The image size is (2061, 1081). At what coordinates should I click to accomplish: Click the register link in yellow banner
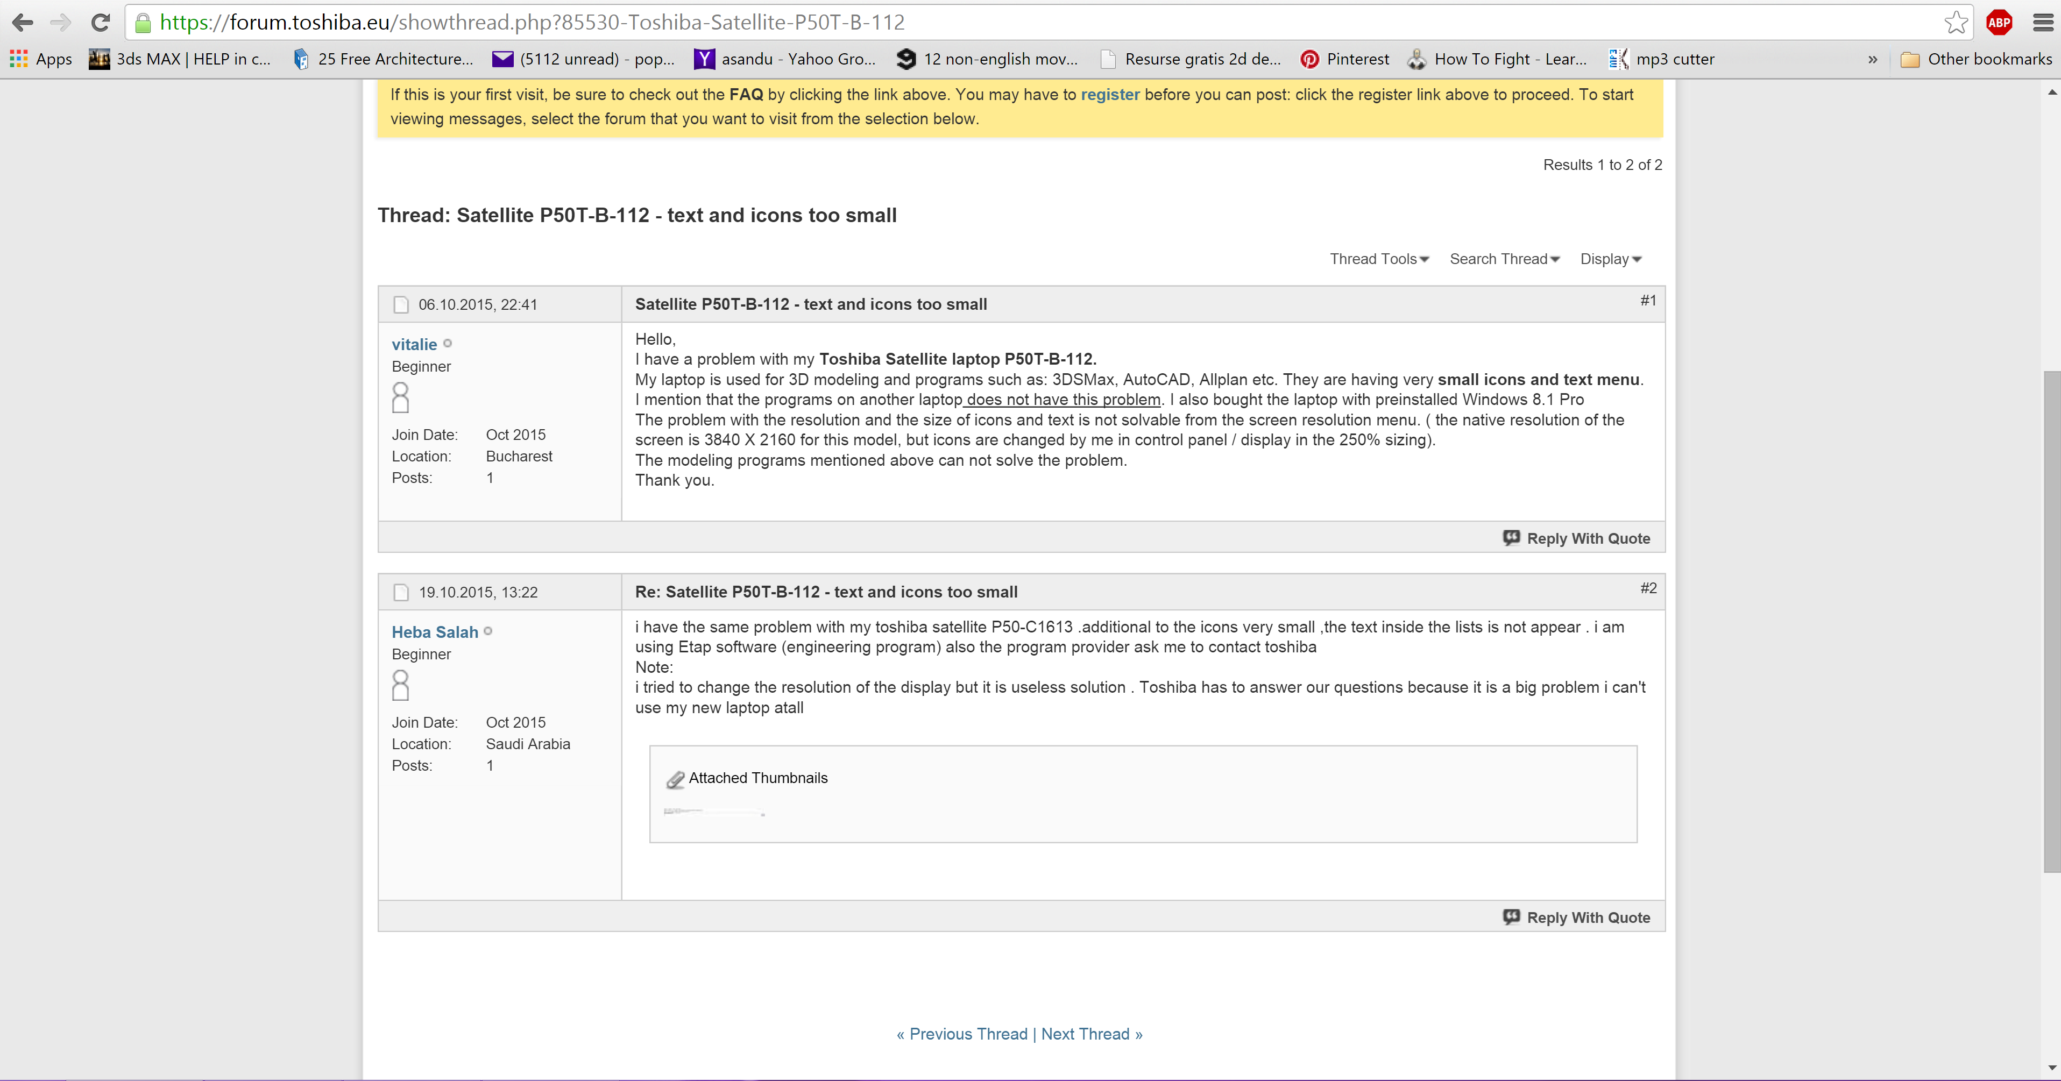tap(1109, 94)
